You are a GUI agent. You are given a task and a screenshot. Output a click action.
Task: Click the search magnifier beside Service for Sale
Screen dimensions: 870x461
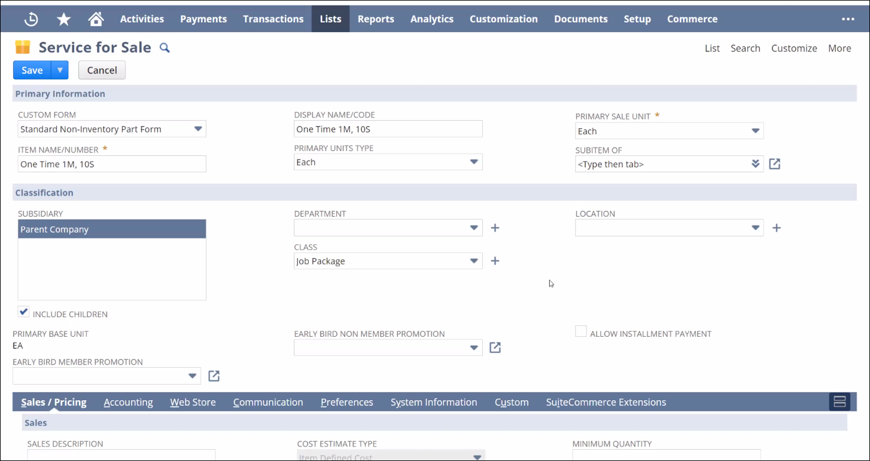[x=165, y=48]
